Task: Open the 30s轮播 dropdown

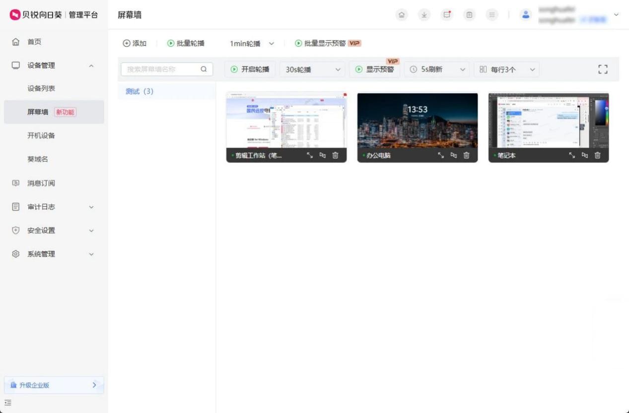Action: pos(312,69)
